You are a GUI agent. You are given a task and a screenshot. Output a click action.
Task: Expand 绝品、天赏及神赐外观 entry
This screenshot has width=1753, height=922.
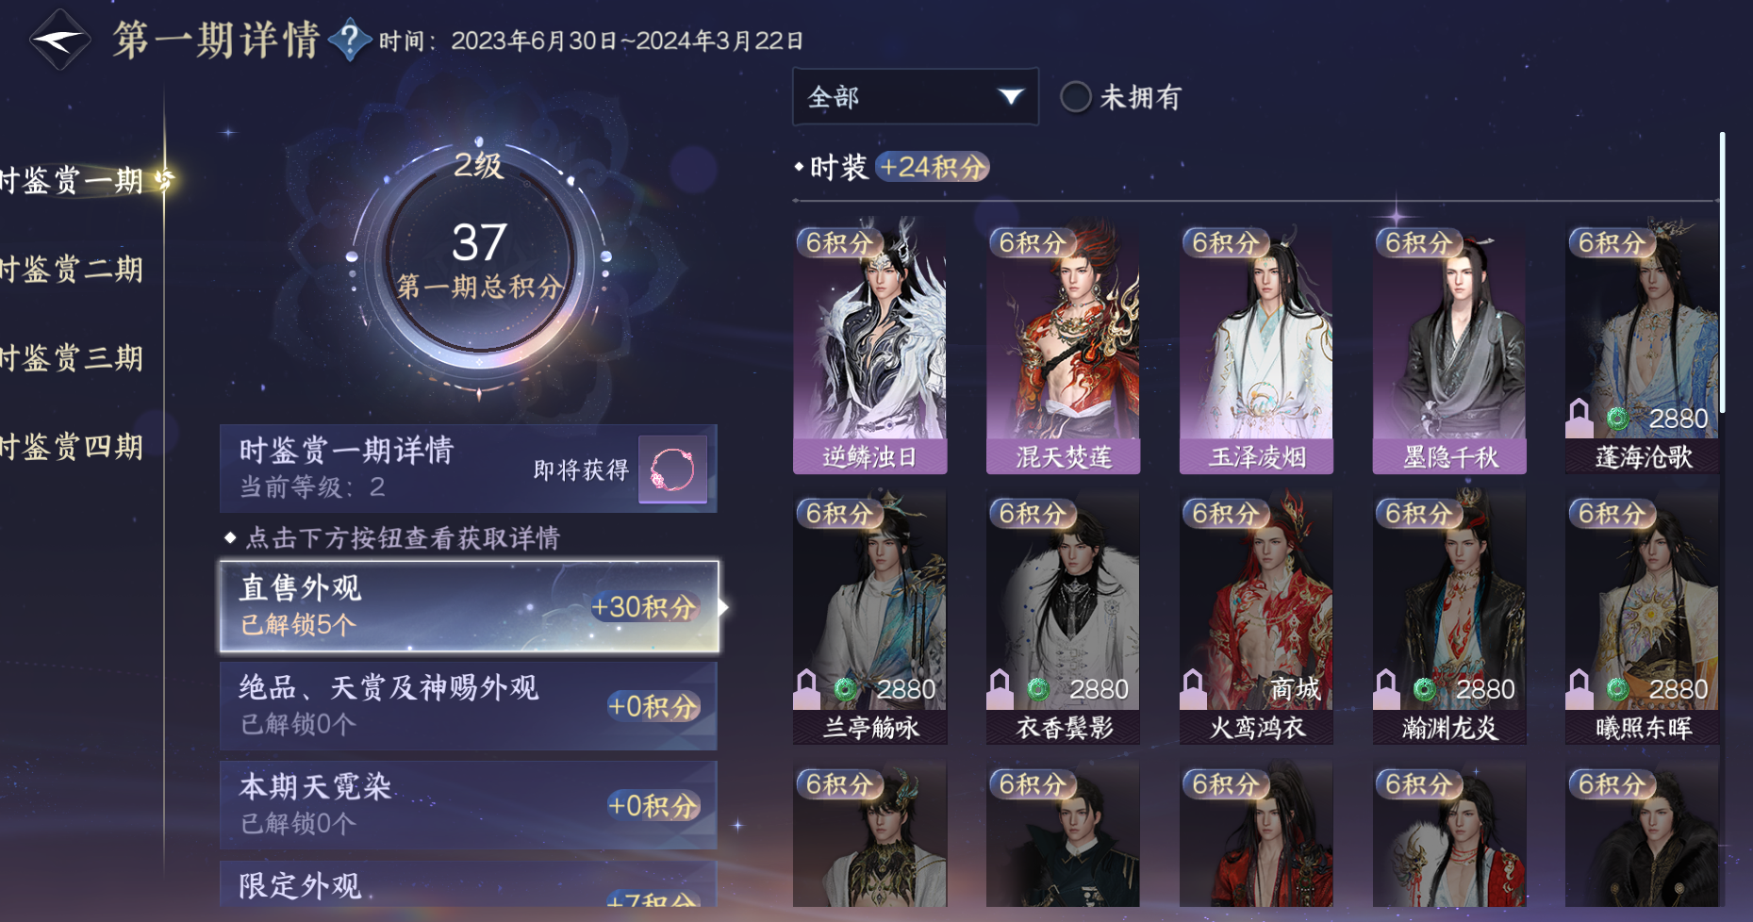468,706
